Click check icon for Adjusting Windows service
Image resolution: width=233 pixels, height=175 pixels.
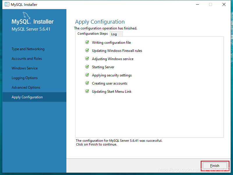pos(87,59)
